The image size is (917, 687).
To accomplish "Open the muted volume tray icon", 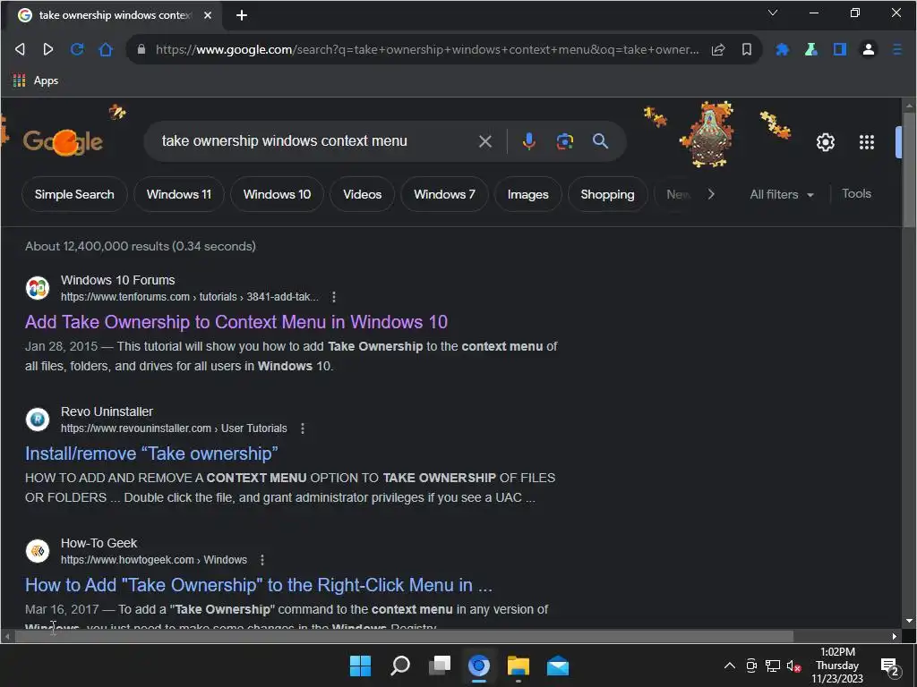I will coord(793,666).
